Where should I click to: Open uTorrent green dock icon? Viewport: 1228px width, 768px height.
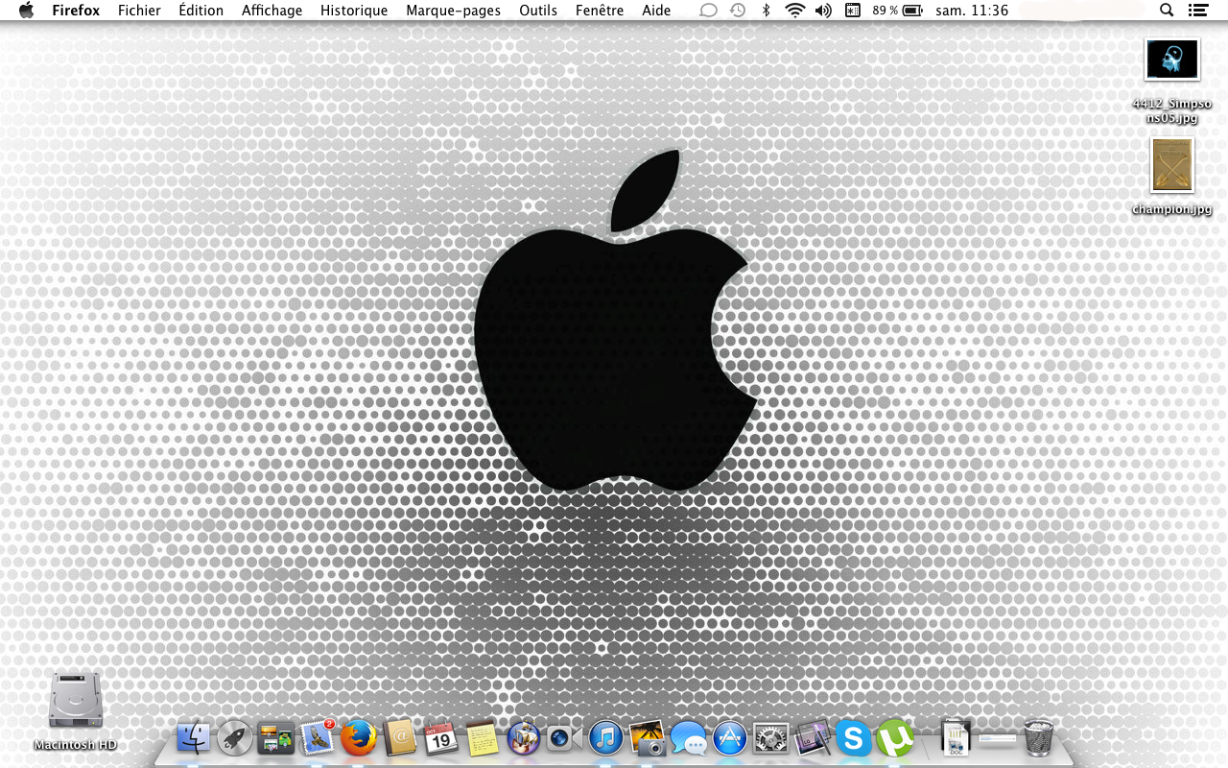[895, 737]
